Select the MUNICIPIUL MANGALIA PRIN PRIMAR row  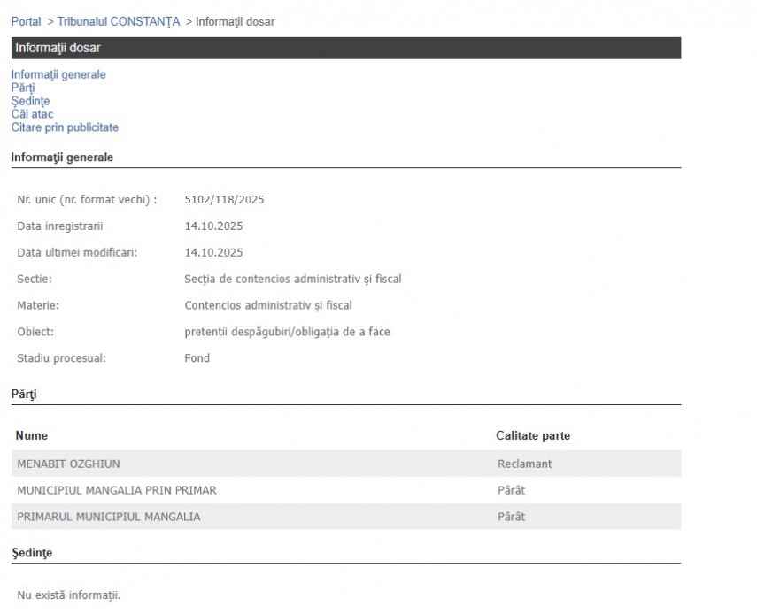click(117, 490)
